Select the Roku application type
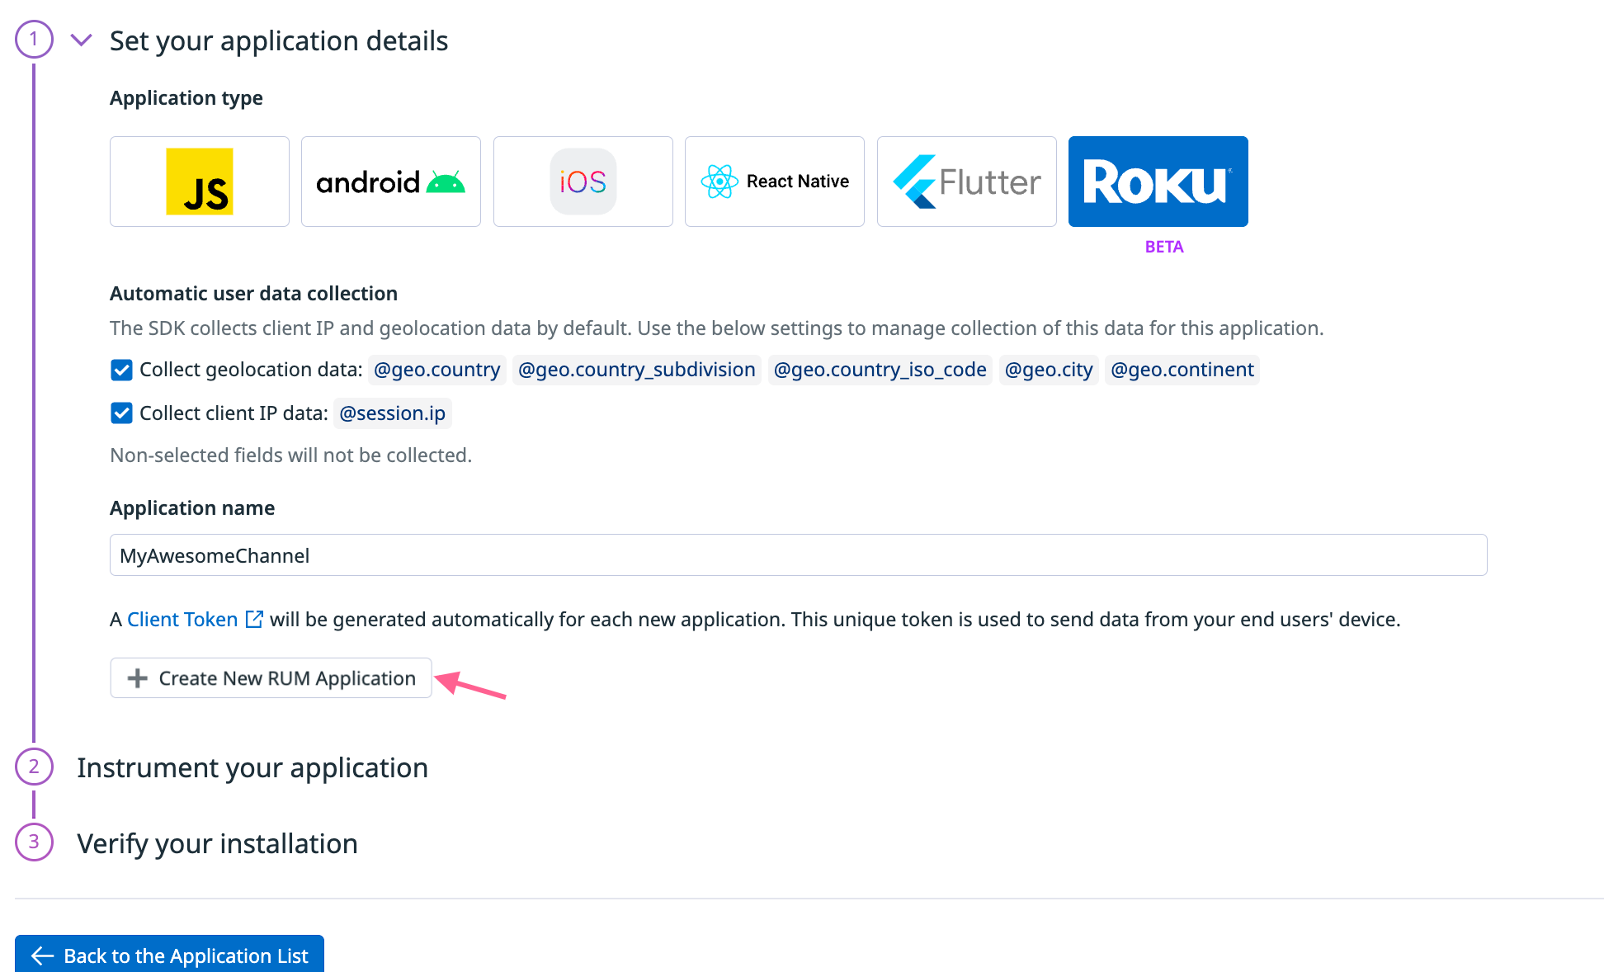 click(1158, 182)
